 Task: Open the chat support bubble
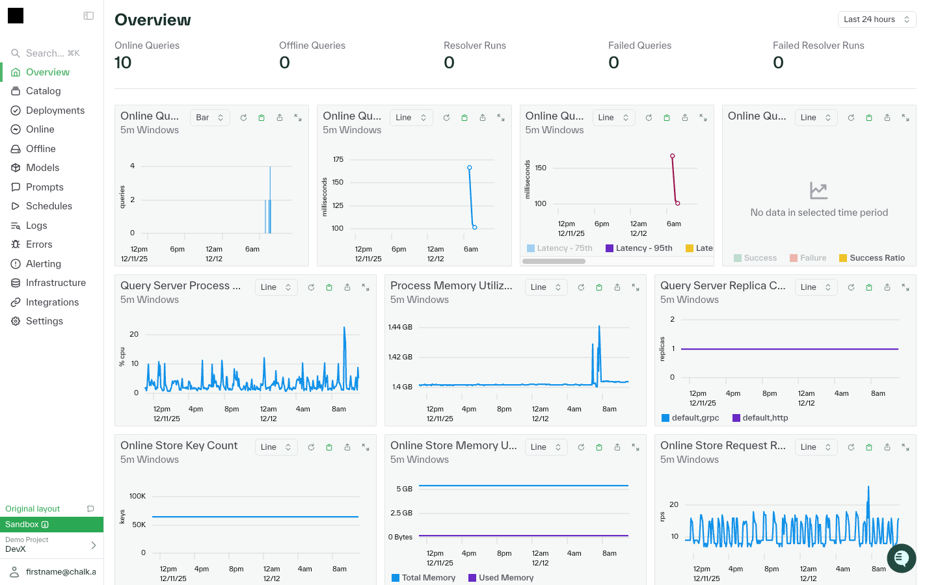pyautogui.click(x=901, y=558)
